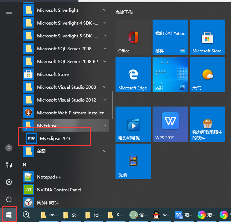Image resolution: width=231 pixels, height=222 pixels.
Task: Open the 电影和电视 tile
Action: pos(133,124)
